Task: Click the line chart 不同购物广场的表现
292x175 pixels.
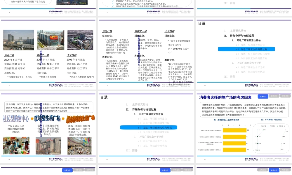Action: click(x=271, y=139)
